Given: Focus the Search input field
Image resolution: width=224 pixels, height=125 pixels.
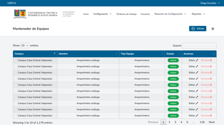Looking at the screenshot, I should click(199, 46).
